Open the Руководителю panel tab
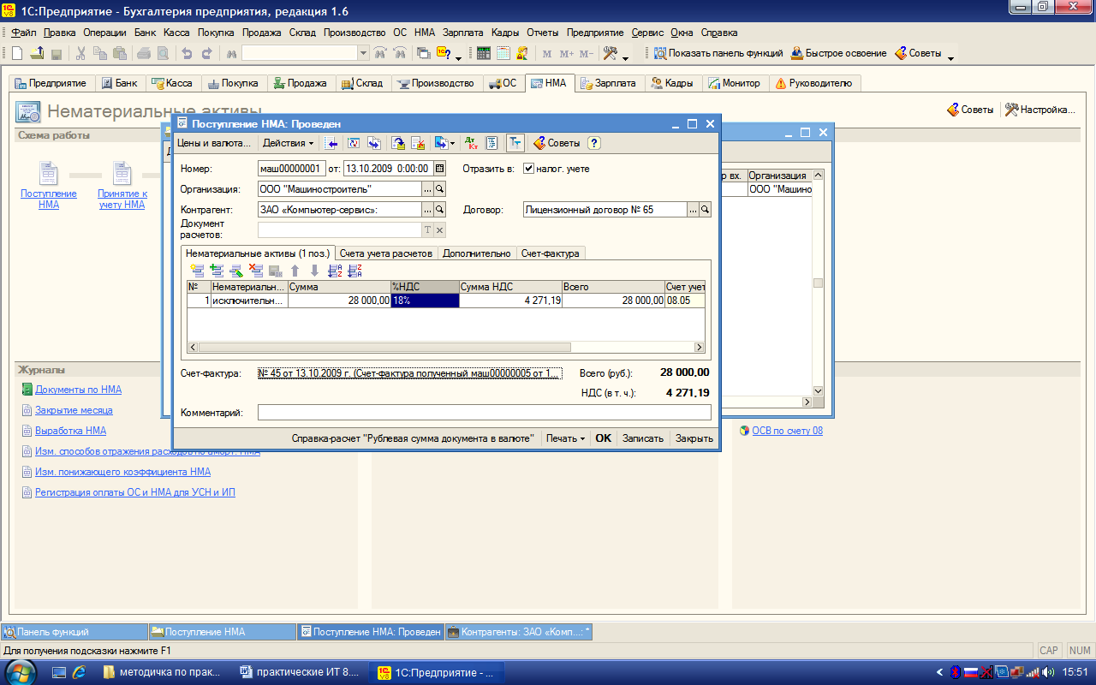 click(x=814, y=83)
